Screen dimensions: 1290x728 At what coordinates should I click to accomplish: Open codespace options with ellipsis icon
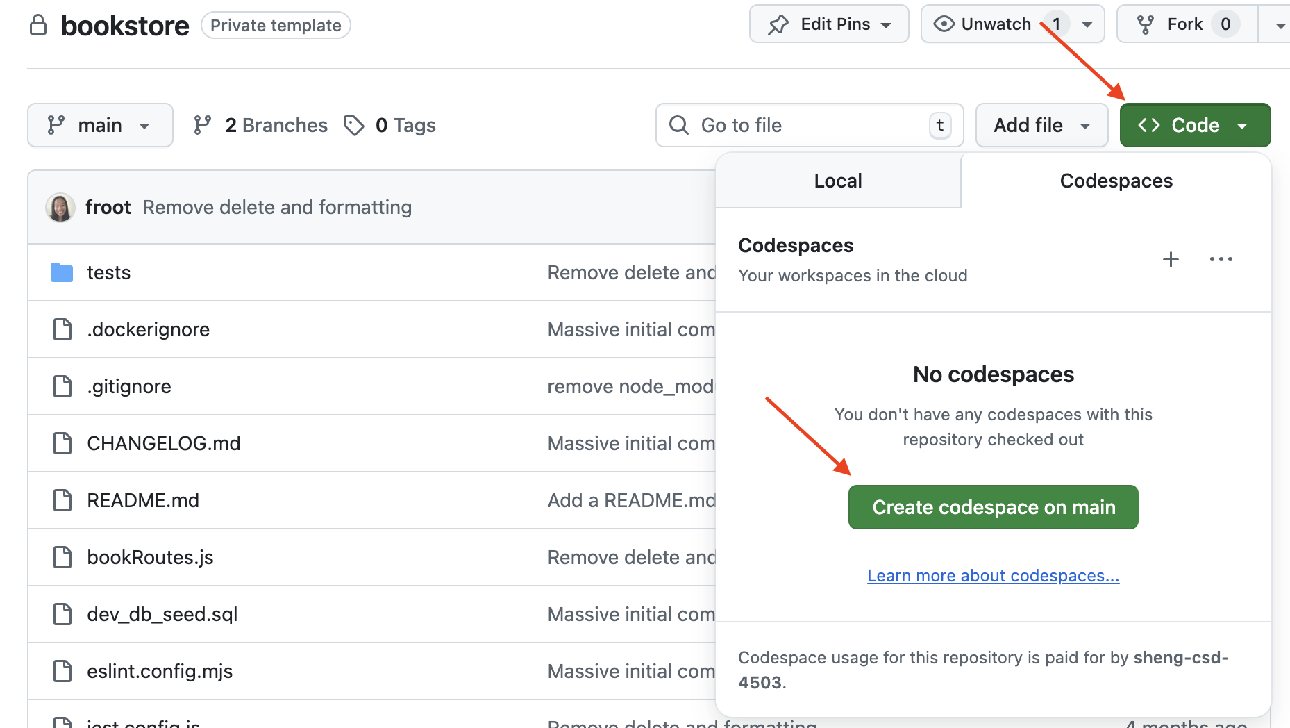click(1221, 259)
